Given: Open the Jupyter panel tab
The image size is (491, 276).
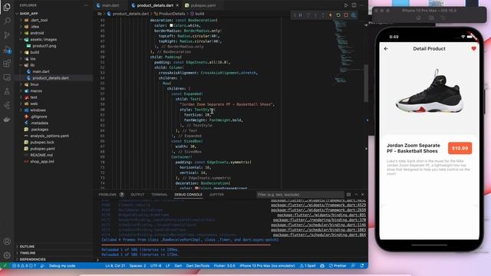Looking at the screenshot, I should click(x=216, y=195).
